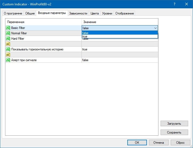
Task: Open the Цвета tab
Action: click(x=95, y=13)
